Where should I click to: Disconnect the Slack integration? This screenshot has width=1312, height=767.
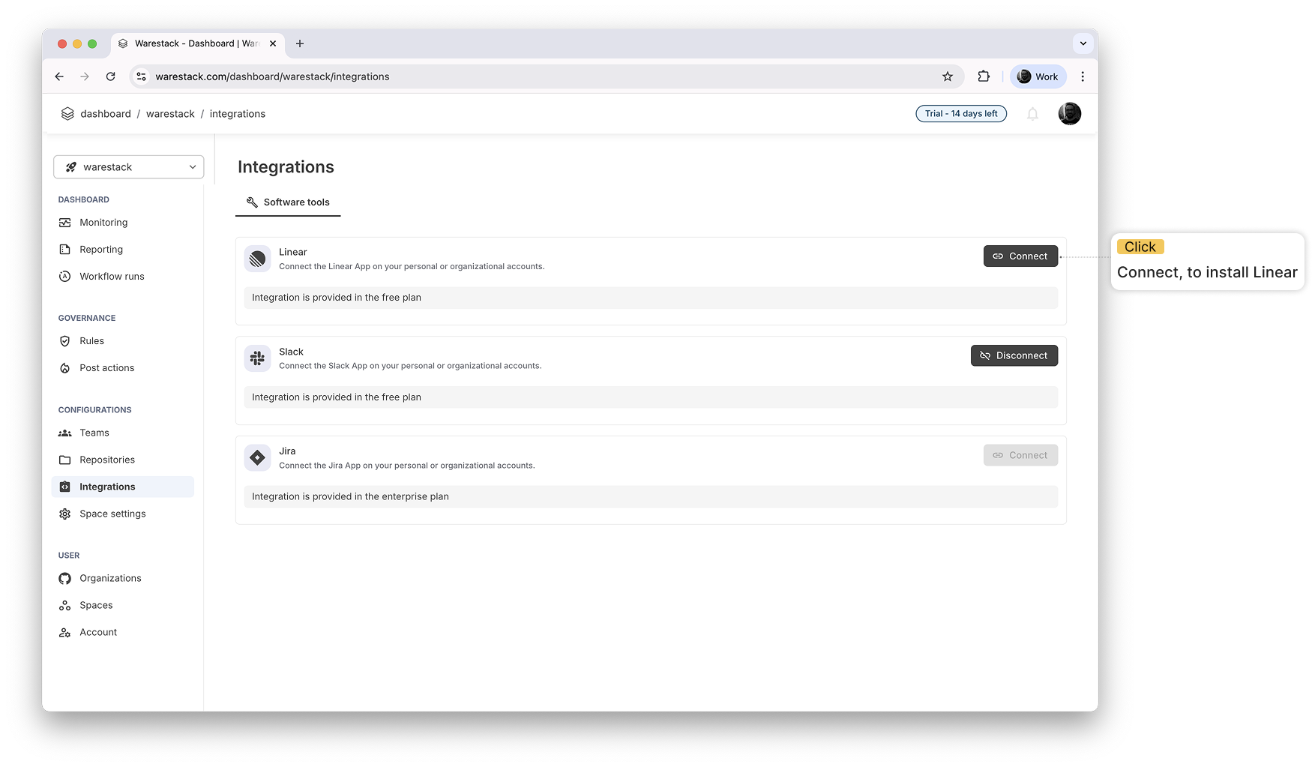pos(1014,355)
